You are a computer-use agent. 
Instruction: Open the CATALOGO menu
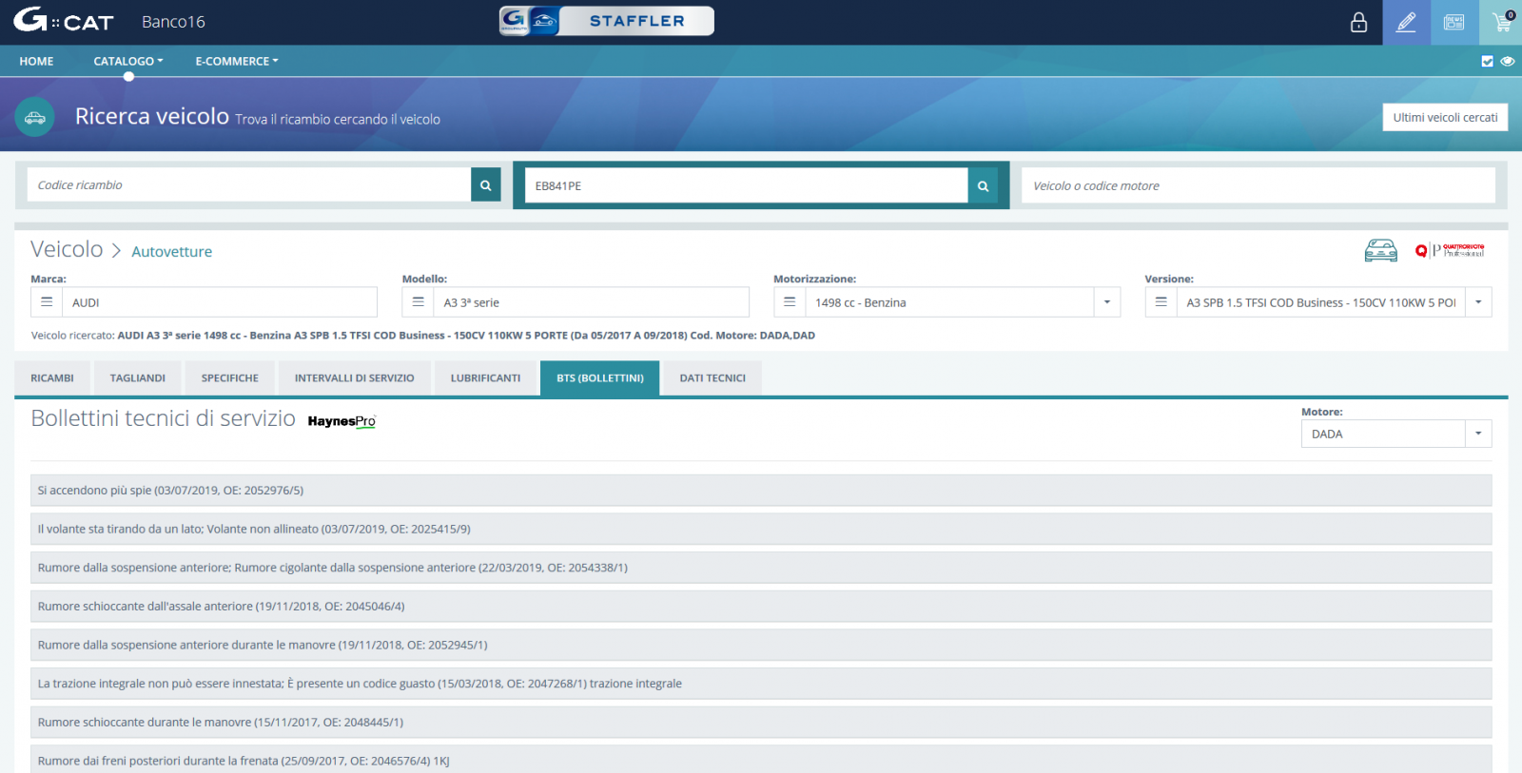click(x=128, y=61)
